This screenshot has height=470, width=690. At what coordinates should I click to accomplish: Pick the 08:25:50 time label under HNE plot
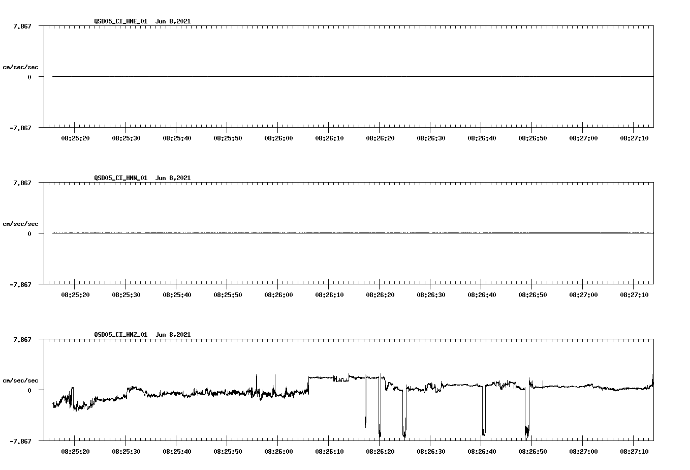point(228,138)
